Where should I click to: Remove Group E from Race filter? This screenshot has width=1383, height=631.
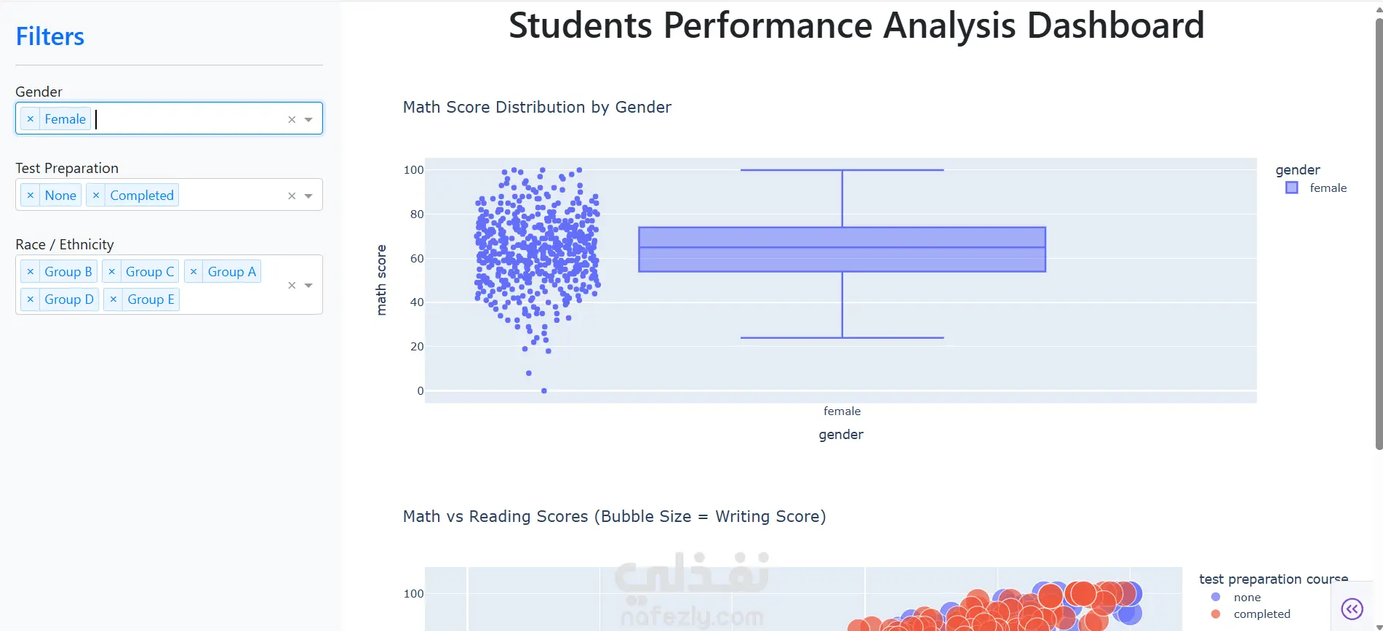113,300
